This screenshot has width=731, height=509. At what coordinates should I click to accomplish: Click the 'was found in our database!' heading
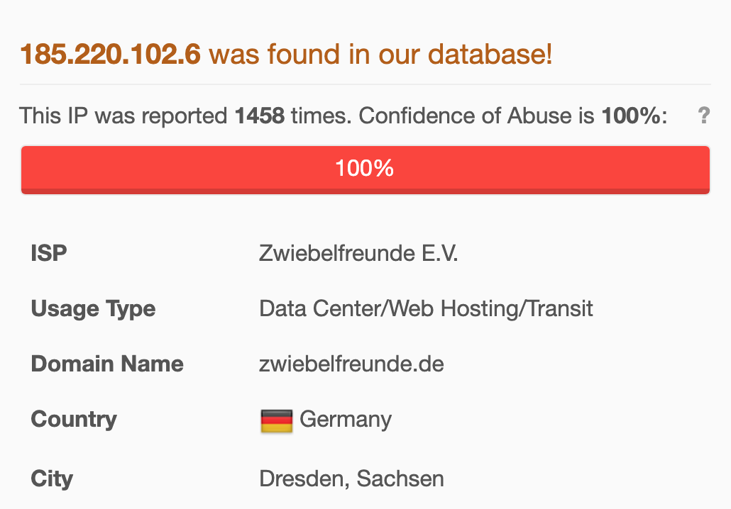coord(380,54)
